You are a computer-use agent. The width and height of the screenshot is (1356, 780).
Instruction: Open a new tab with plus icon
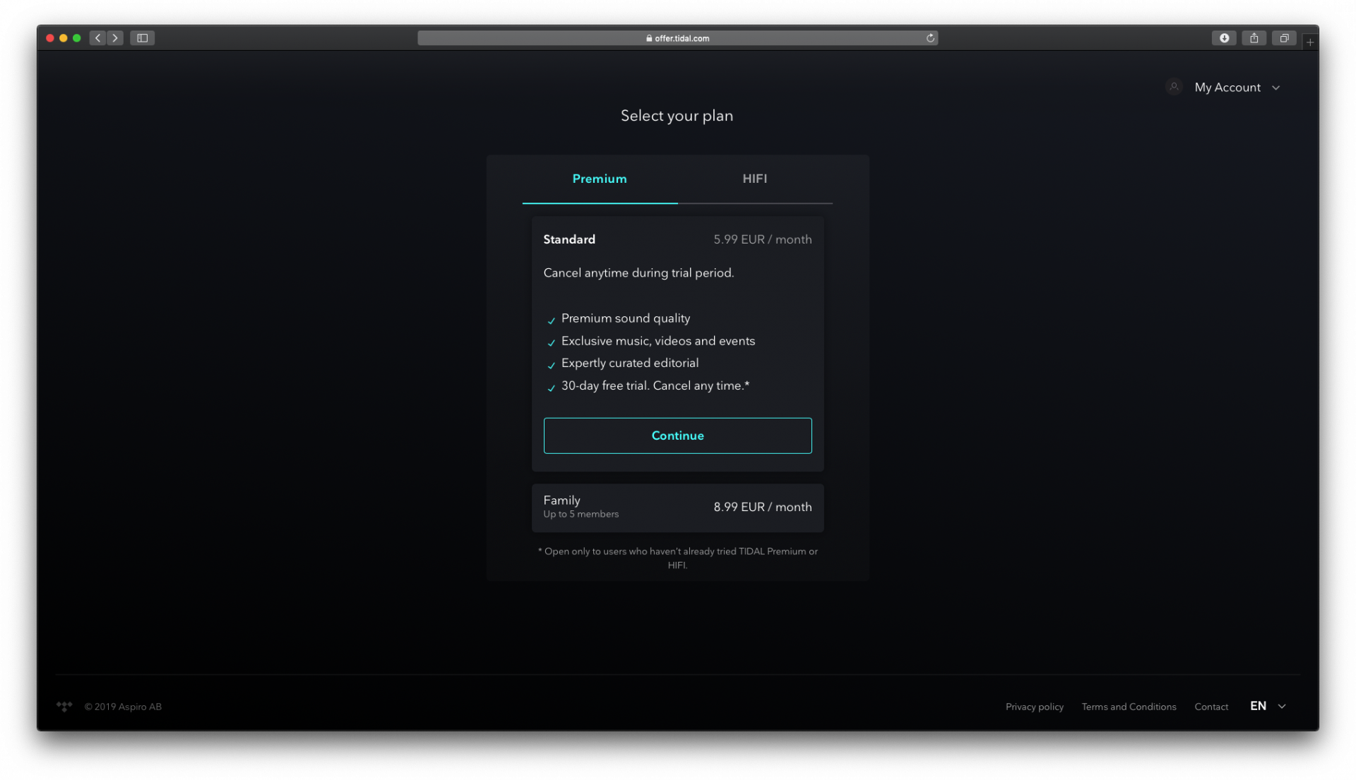click(1309, 42)
